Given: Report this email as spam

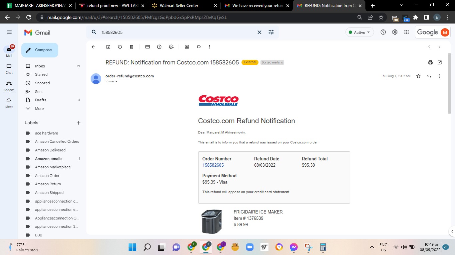Looking at the screenshot, I should pos(120,47).
